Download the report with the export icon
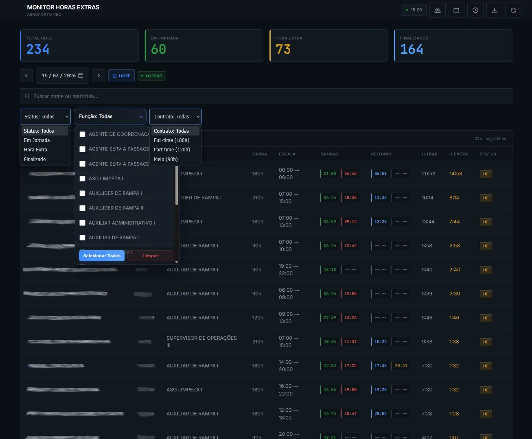Screen dimensions: 532x439 (x=495, y=10)
